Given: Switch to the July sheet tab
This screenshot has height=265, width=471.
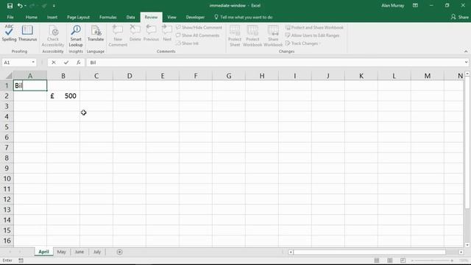Looking at the screenshot, I should pos(96,252).
